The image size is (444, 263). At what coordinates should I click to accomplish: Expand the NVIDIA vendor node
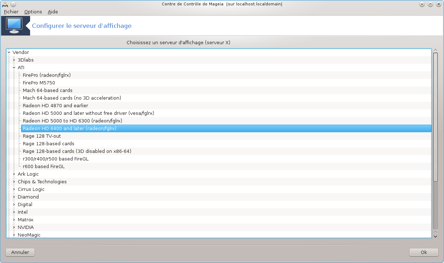(x=14, y=227)
